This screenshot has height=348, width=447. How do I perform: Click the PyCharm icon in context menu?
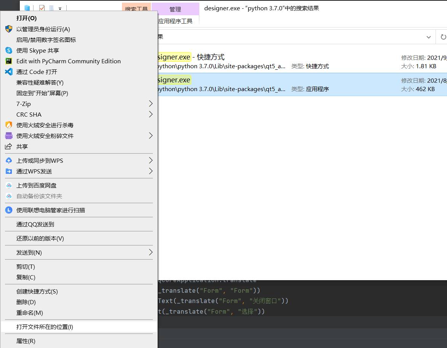click(9, 61)
